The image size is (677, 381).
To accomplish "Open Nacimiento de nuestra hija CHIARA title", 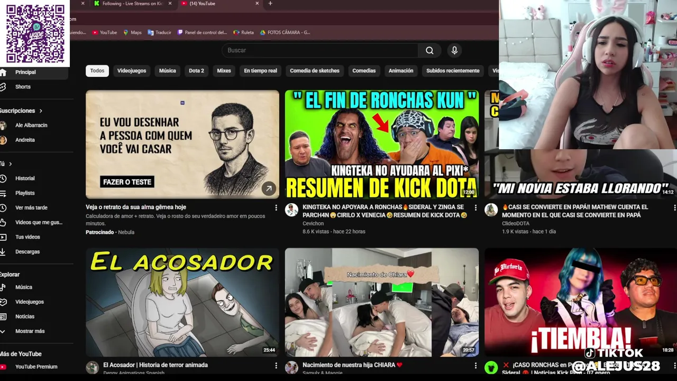I will [352, 365].
